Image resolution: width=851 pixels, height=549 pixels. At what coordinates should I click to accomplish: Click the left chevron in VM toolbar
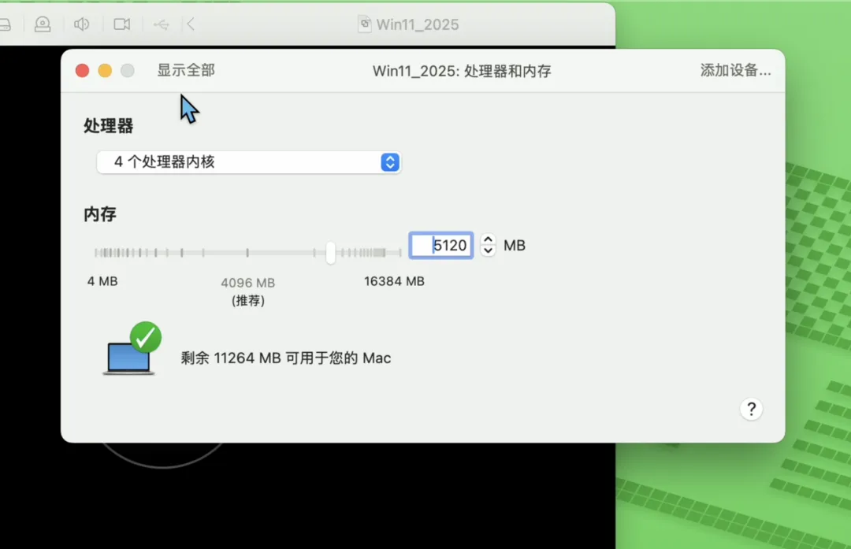(191, 24)
